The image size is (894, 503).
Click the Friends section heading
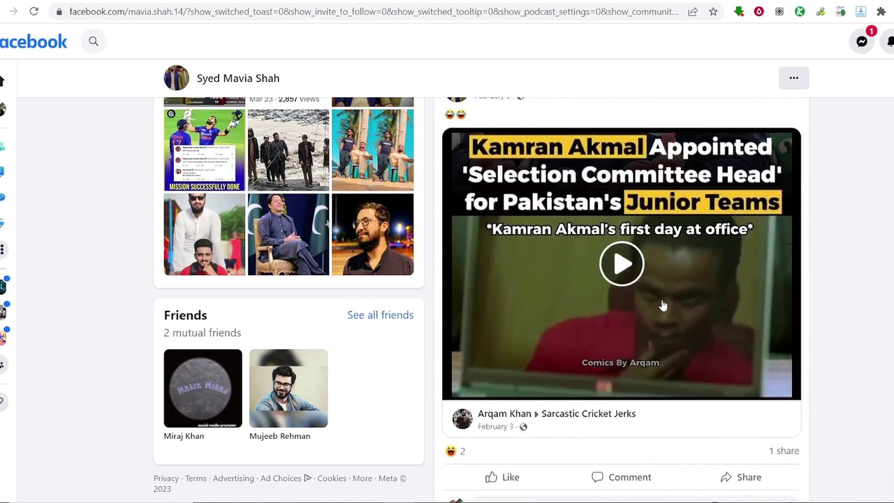point(186,315)
